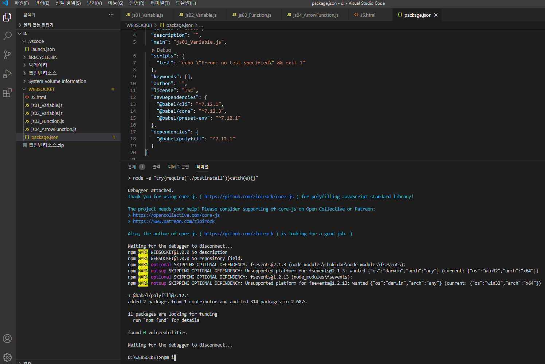
Task: Collapse the .vscode folder
Action: tap(24, 41)
